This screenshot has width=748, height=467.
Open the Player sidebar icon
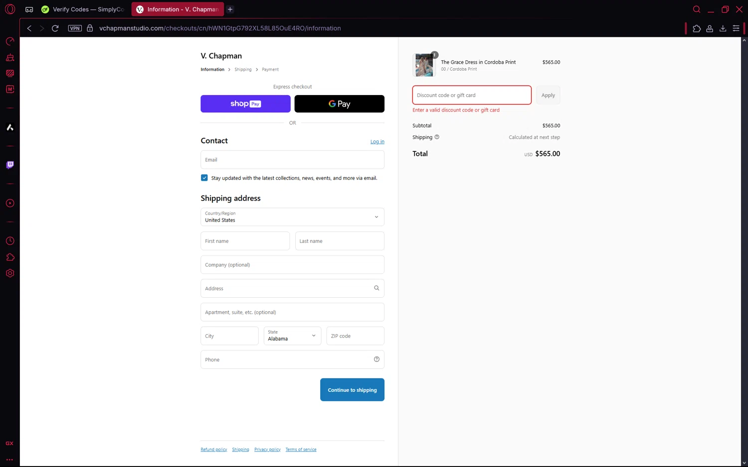(10, 203)
